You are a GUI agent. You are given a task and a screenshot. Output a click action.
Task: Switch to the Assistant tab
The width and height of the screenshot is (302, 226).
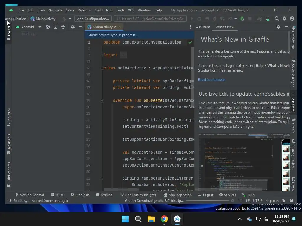[203, 27]
